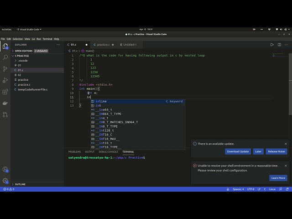Open the Visual Studio Code app menu

(x=29, y=29)
